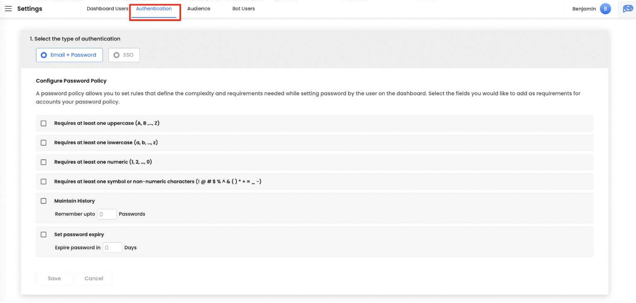Enable the uppercase requirement checkbox
636x303 pixels.
point(43,123)
